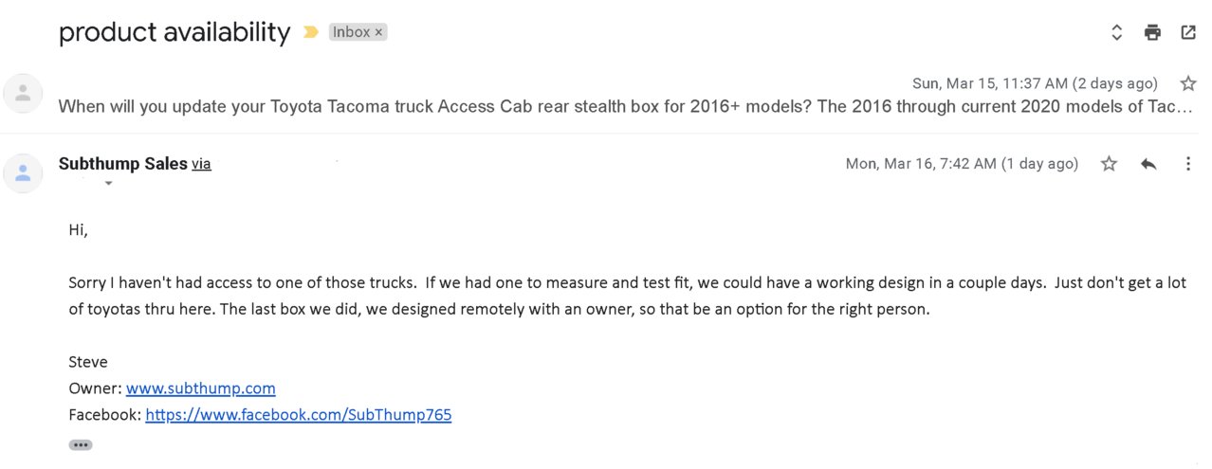The width and height of the screenshot is (1212, 469).
Task: Show trimmed content ellipsis button
Action: click(x=81, y=444)
